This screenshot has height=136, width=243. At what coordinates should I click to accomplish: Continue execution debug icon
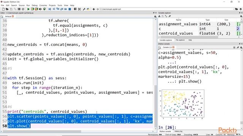coord(66,9)
